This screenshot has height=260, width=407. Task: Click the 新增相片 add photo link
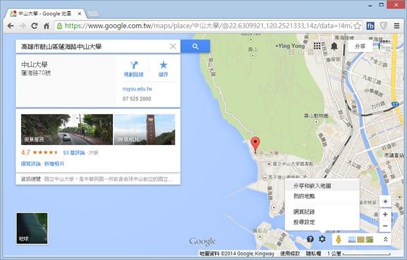[x=54, y=163]
